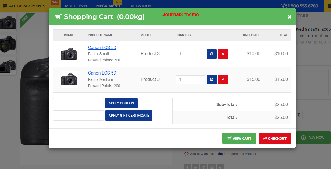Open the MEGA MENU item
The width and height of the screenshot is (331, 169).
[108, 6]
